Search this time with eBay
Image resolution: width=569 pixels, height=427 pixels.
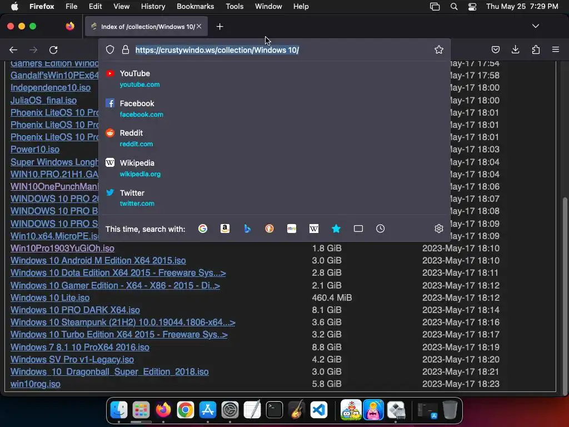point(292,229)
